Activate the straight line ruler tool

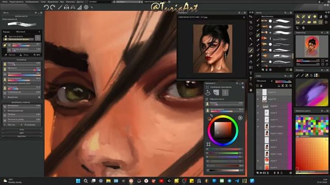point(60,7)
